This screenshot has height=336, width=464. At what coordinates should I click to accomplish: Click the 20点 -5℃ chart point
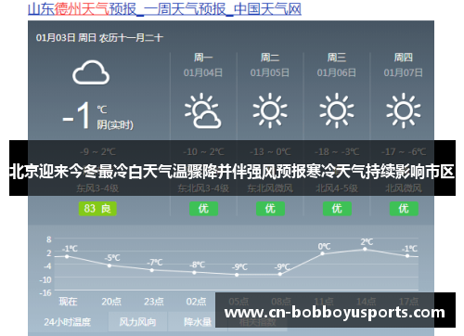point(110,265)
